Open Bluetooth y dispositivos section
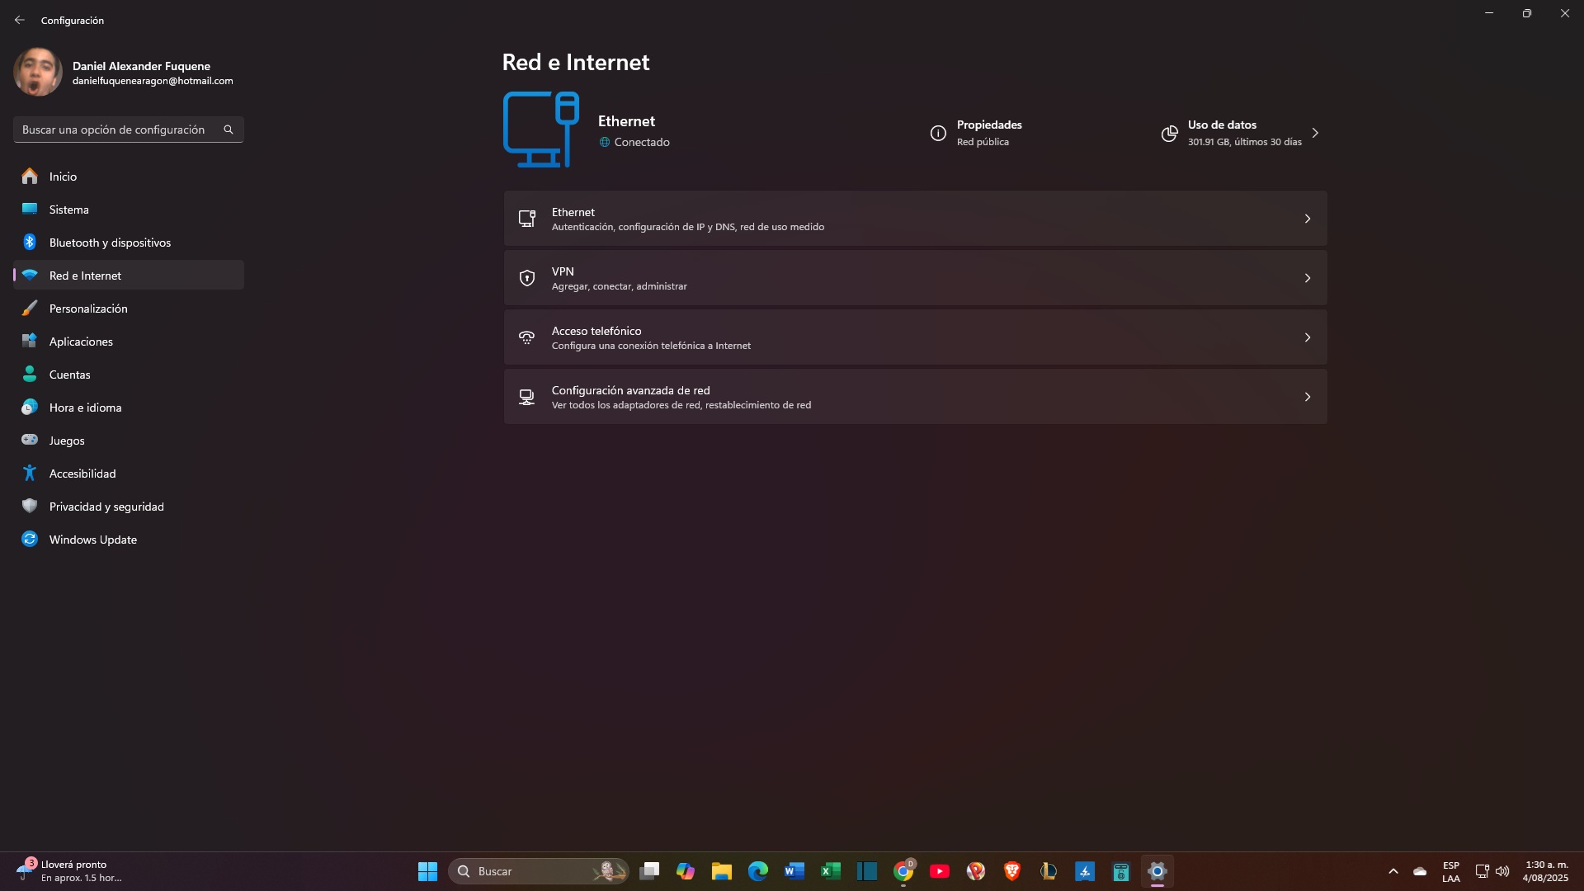The width and height of the screenshot is (1584, 891). pyautogui.click(x=110, y=243)
